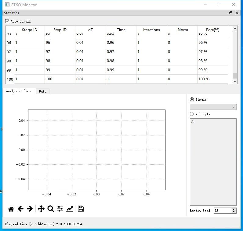
Task: Click Step ID cell '98'
Action: point(60,61)
